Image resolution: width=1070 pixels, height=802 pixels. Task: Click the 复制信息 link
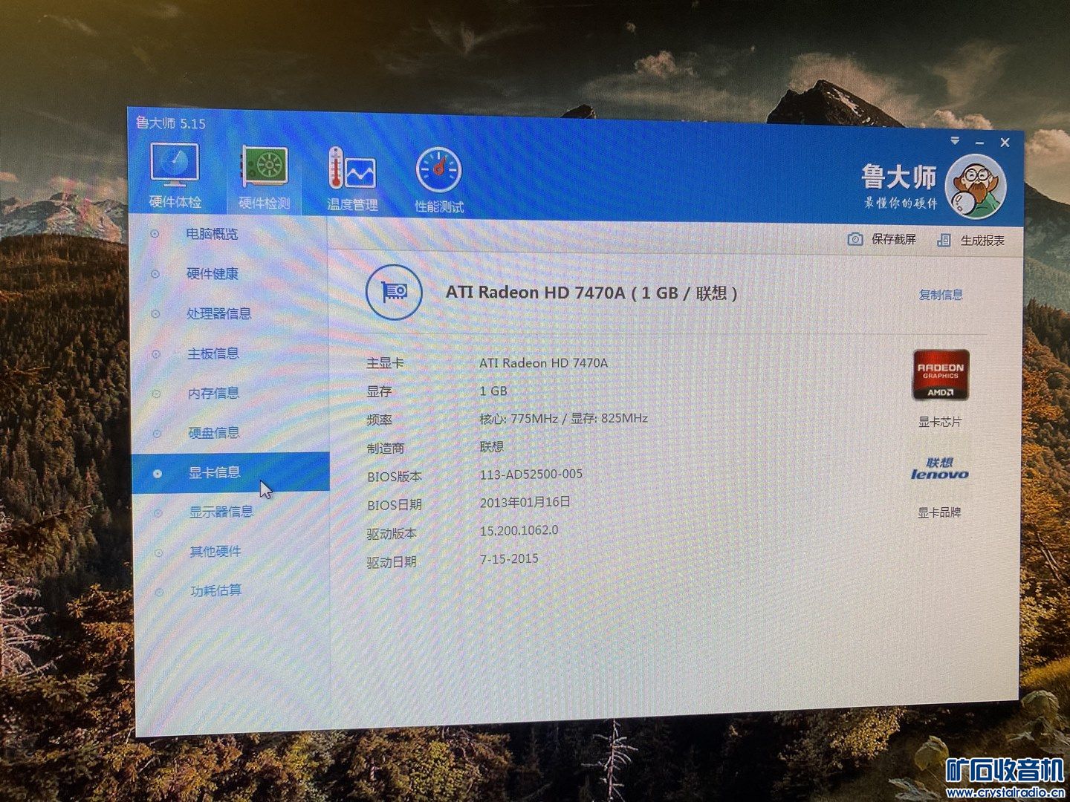click(x=941, y=295)
